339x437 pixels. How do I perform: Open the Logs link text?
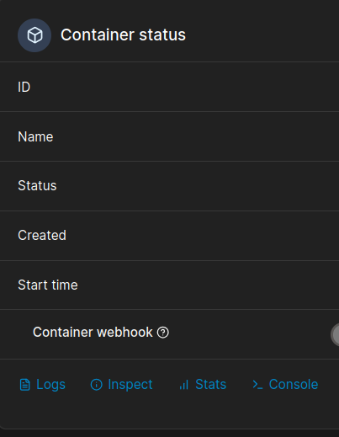pyautogui.click(x=50, y=385)
